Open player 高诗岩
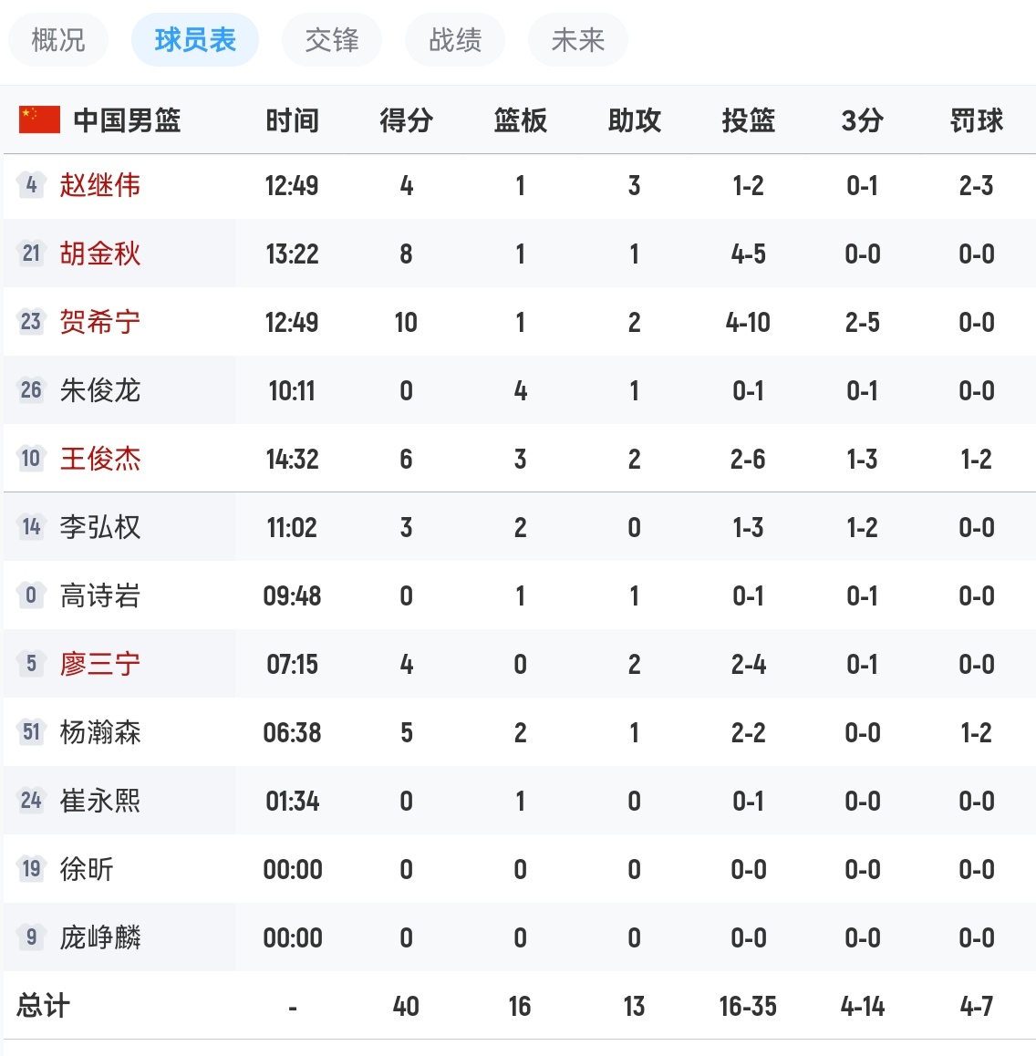This screenshot has width=1036, height=1056. 99,595
